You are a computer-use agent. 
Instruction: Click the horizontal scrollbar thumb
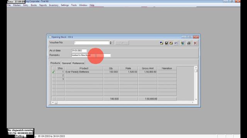(56, 103)
